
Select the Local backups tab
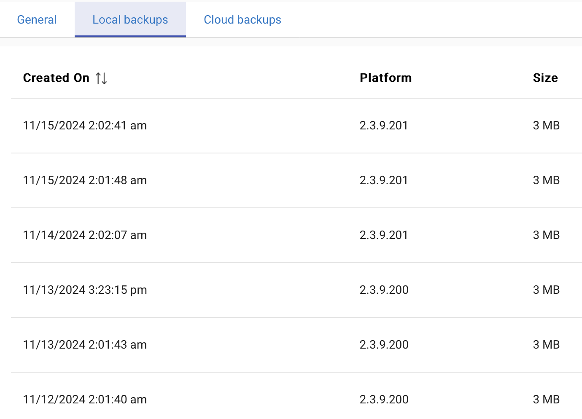pyautogui.click(x=130, y=20)
